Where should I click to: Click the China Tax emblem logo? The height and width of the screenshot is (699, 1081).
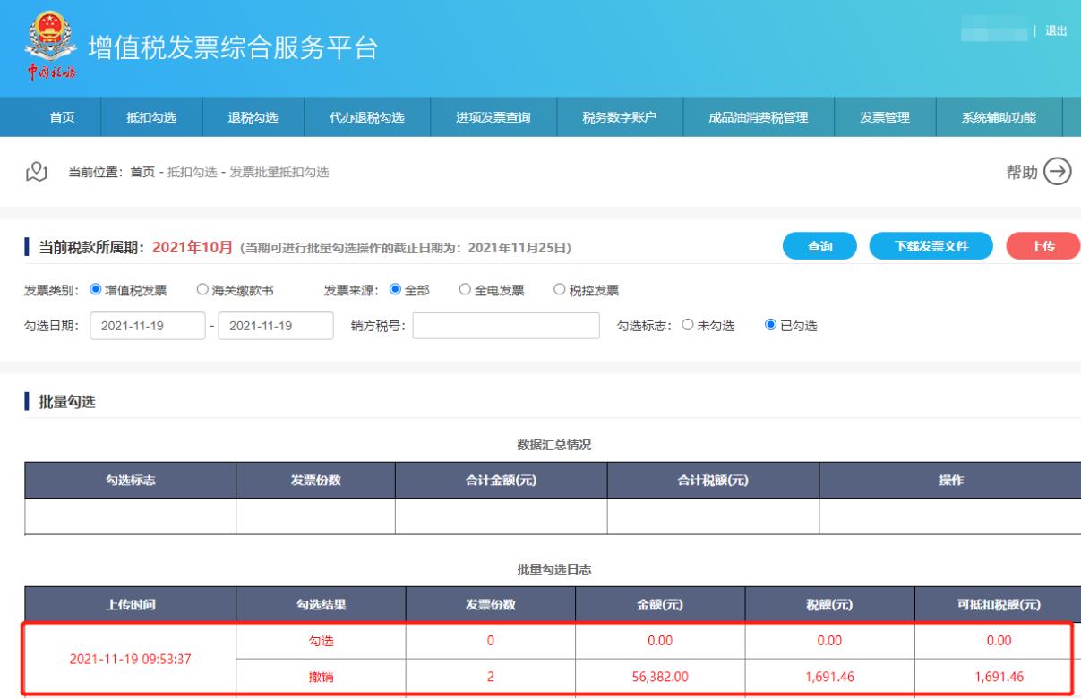[x=41, y=45]
